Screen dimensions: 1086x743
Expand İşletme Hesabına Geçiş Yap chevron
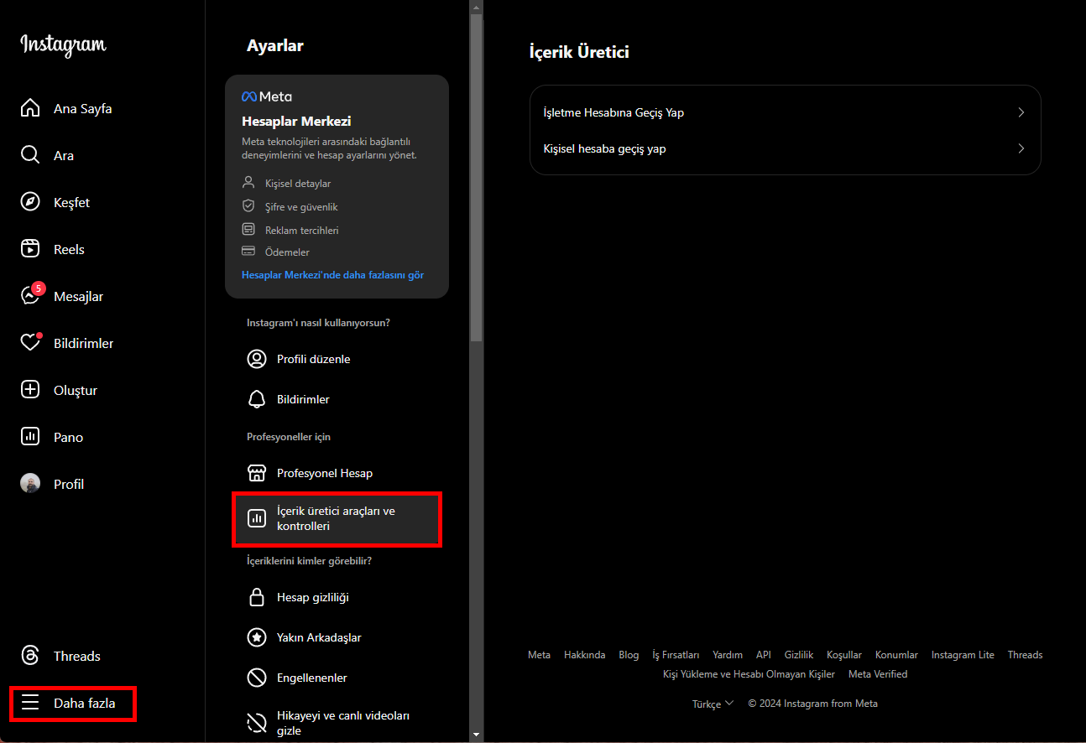click(x=1021, y=112)
